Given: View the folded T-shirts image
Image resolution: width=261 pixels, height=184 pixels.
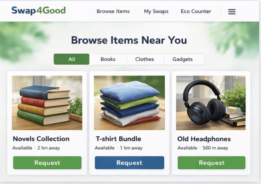Looking at the screenshot, I should tap(130, 103).
